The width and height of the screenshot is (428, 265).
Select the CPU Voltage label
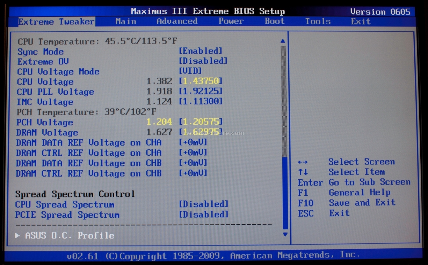click(45, 82)
